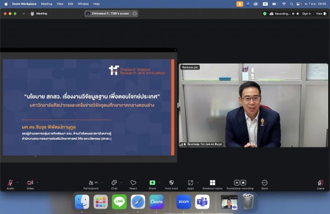Open Finder from the Dock
The image size is (330, 214).
[x=82, y=202]
